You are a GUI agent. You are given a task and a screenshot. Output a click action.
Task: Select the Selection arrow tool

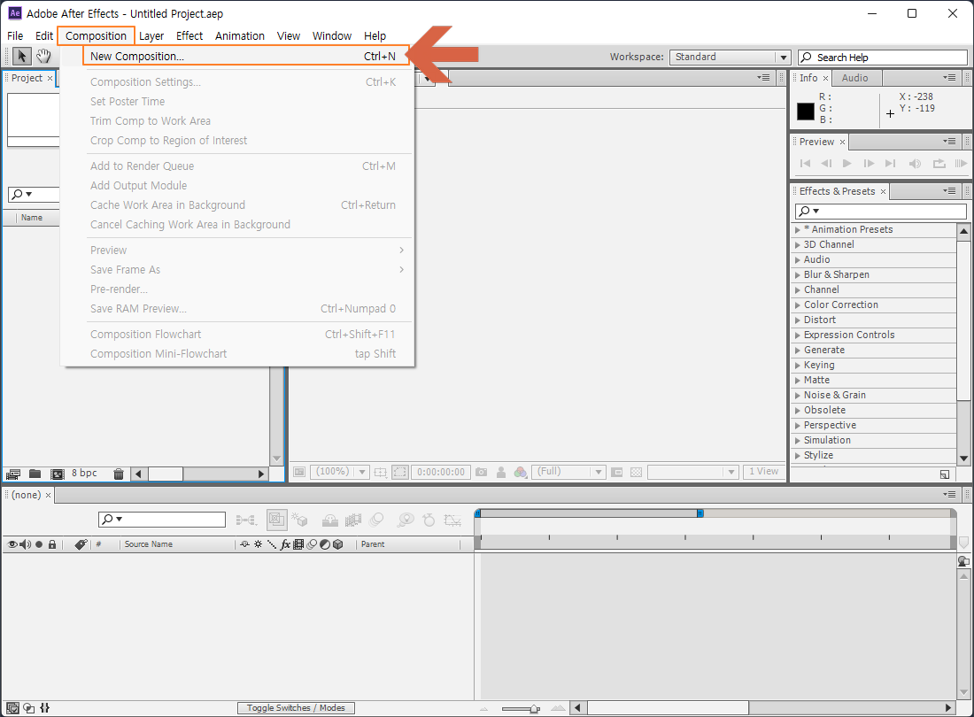tap(22, 57)
